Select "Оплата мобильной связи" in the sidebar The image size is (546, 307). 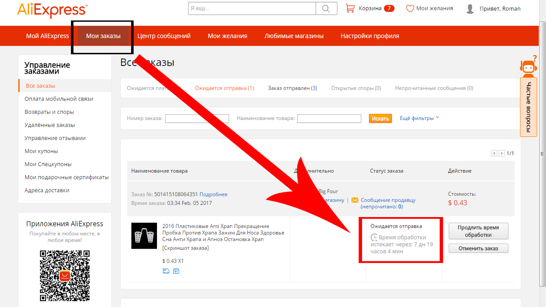click(59, 99)
